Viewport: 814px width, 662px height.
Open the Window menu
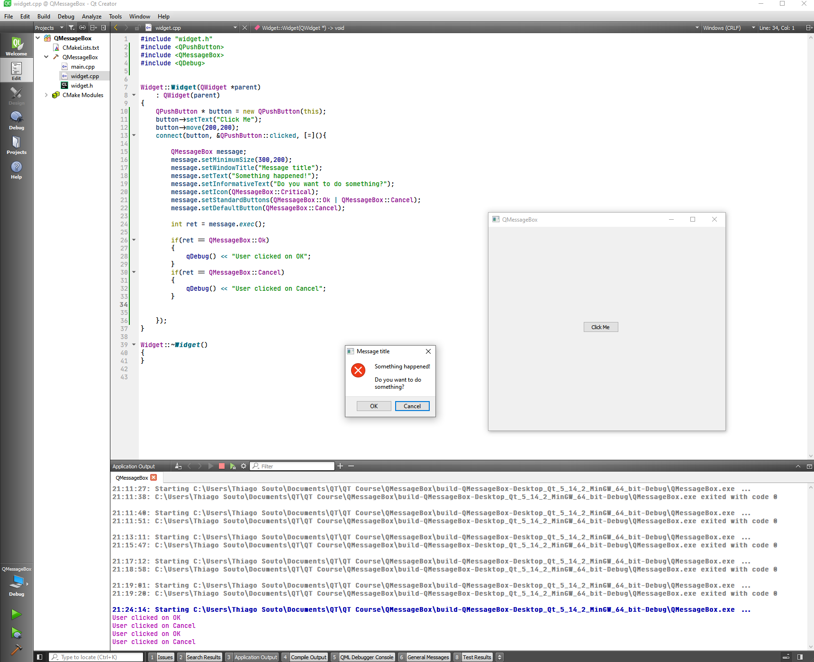point(140,16)
